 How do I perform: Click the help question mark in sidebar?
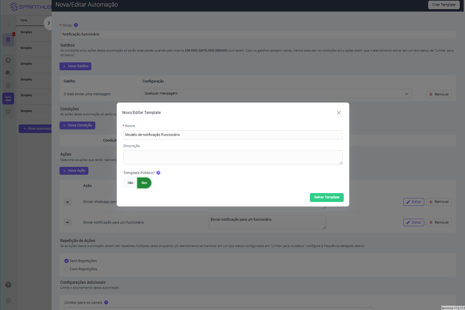8,285
